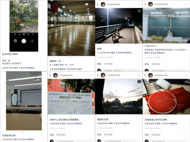This screenshot has width=190, height=142.
Task: Tap the back arrow on the 美丽的日落 post
Action: 98,75
